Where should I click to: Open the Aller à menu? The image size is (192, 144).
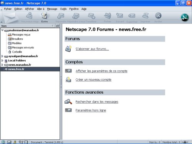(x=41, y=9)
